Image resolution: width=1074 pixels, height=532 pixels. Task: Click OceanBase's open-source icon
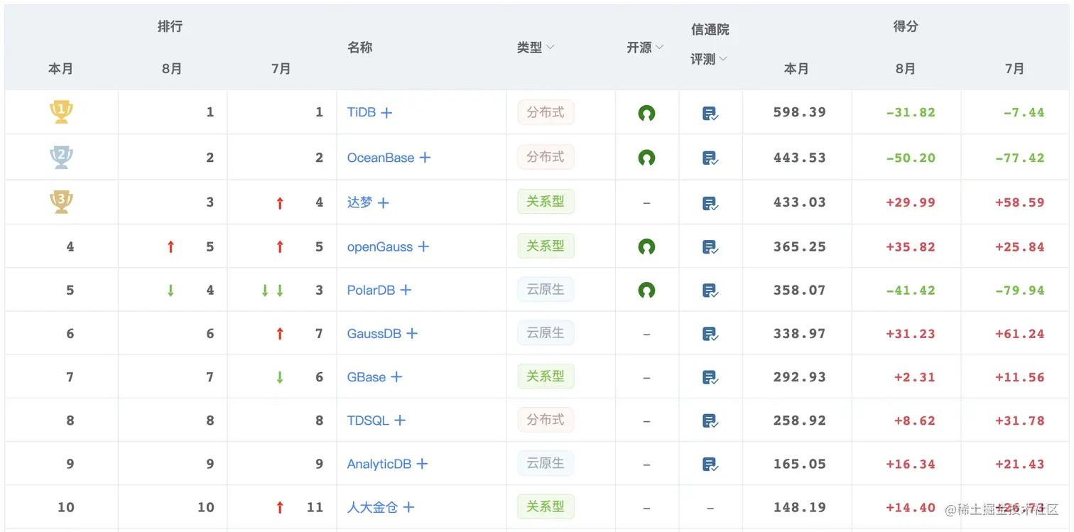tap(646, 158)
